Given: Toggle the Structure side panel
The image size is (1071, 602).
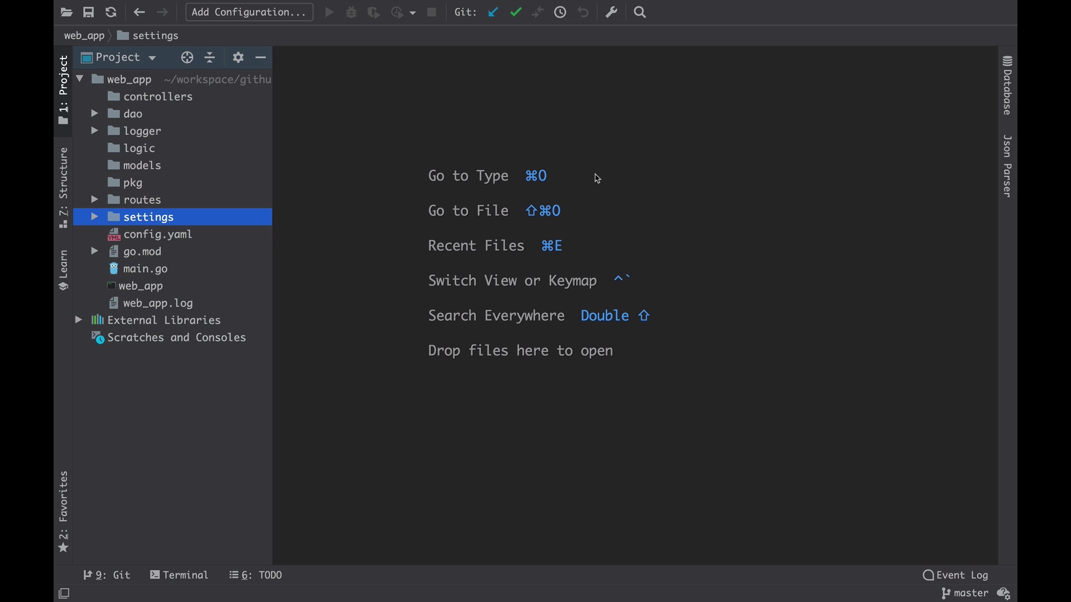Looking at the screenshot, I should click(x=64, y=188).
